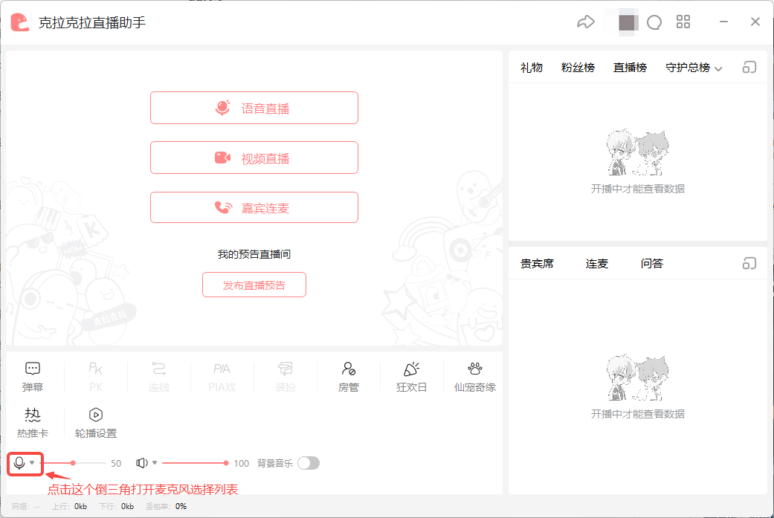Click 发布直播预告 button

tap(254, 285)
